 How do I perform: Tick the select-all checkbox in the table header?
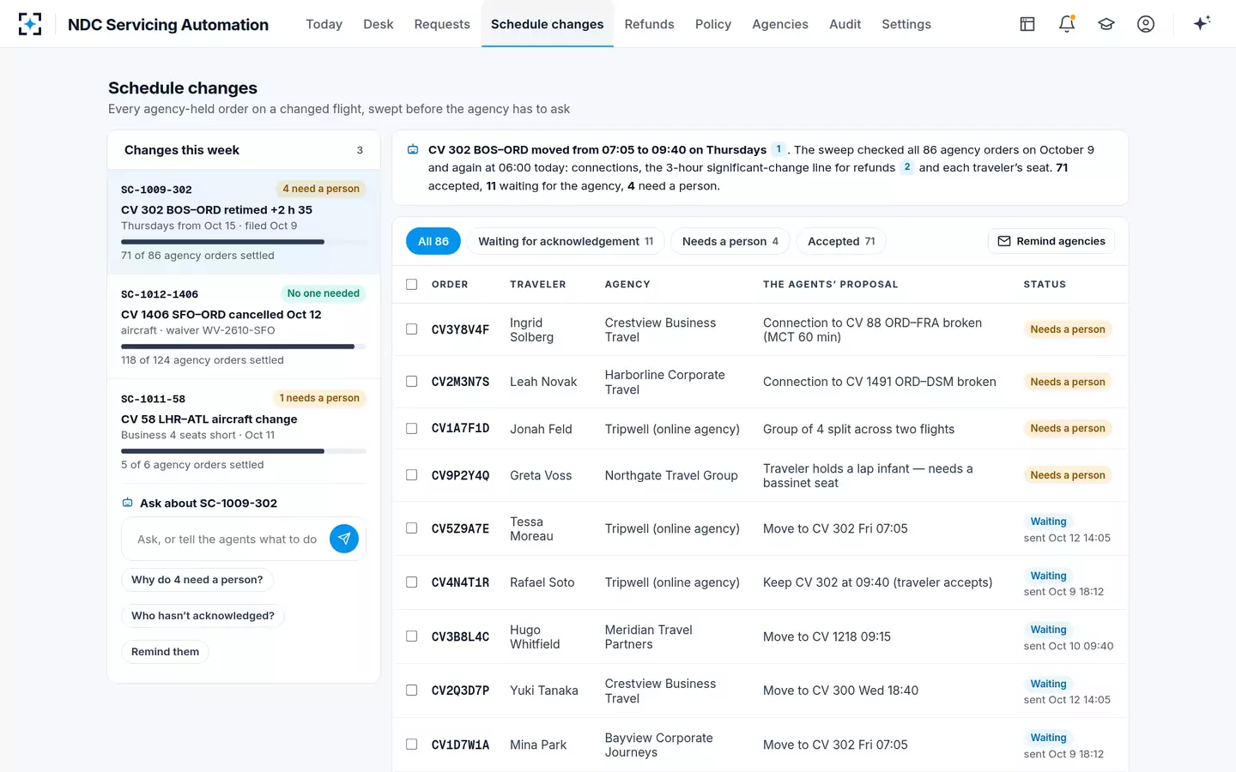pyautogui.click(x=412, y=285)
